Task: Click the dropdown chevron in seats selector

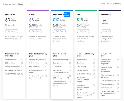Action: [x=33, y=4]
